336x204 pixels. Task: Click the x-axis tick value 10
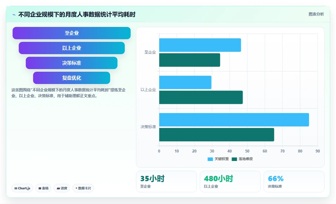click(x=177, y=151)
